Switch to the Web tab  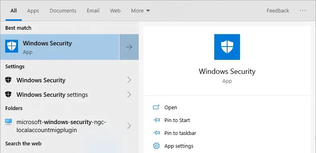[x=115, y=11]
